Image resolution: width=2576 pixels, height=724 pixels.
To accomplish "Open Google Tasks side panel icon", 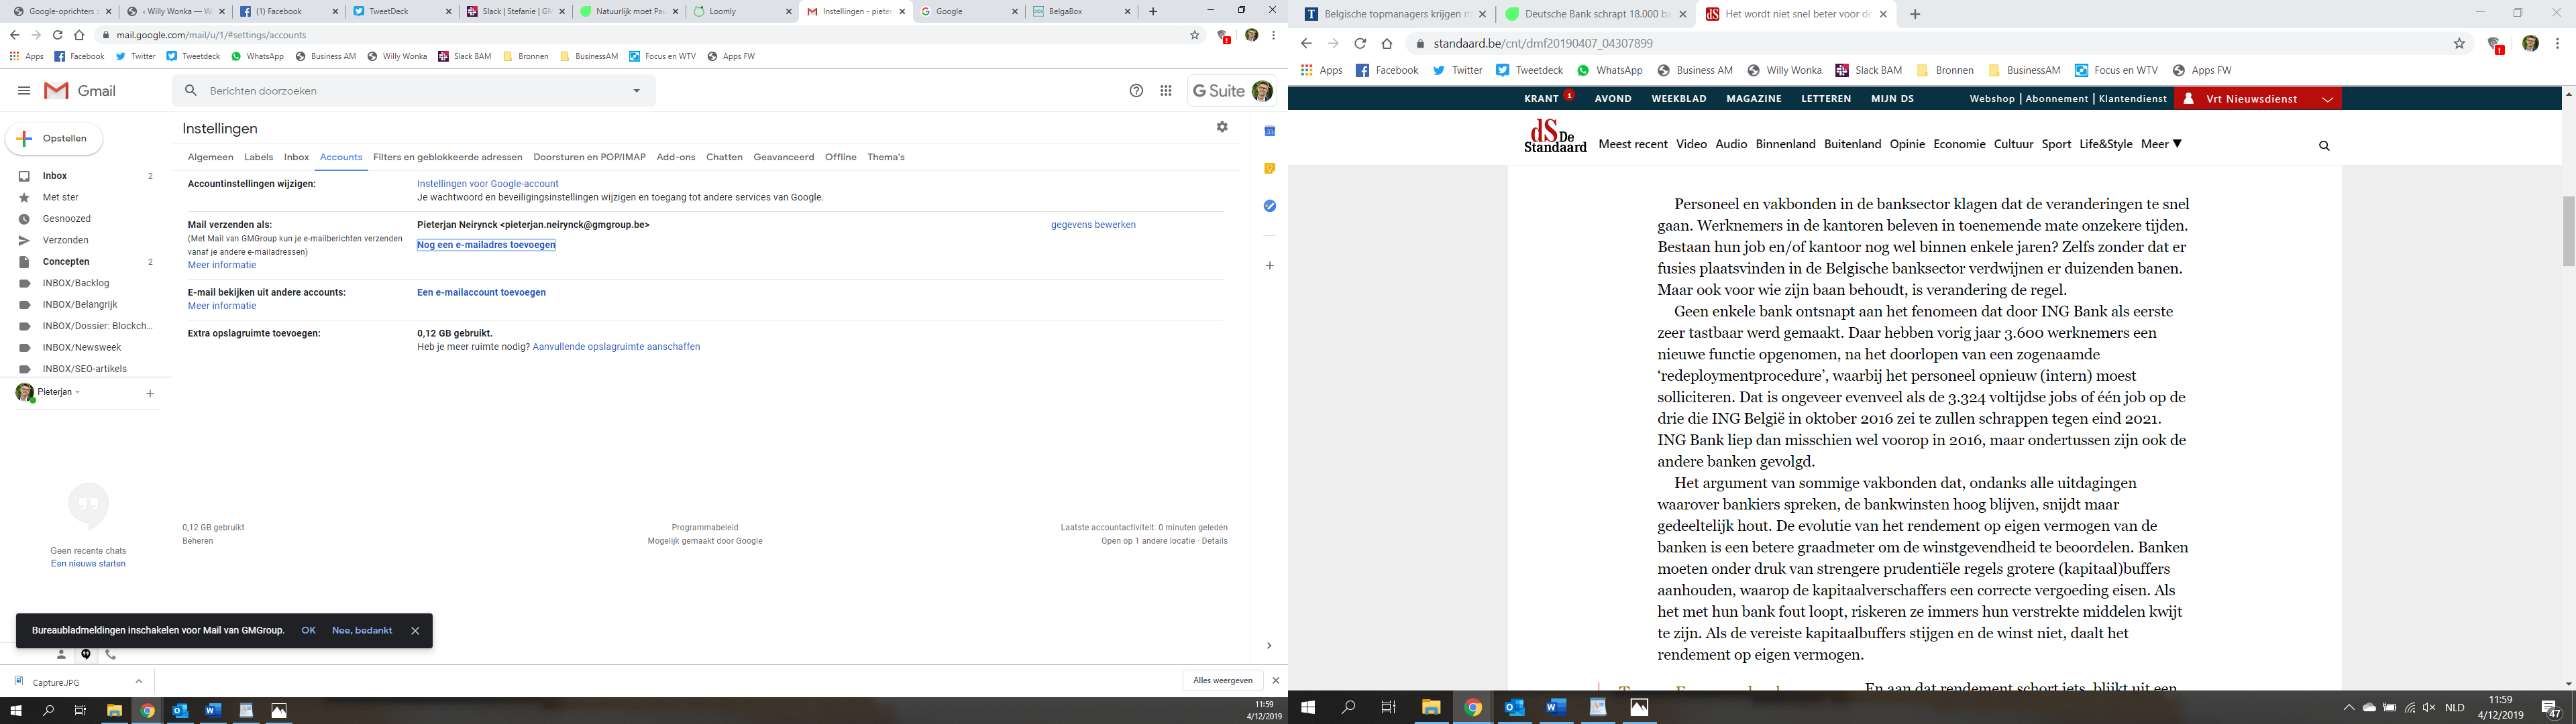I will click(1269, 206).
